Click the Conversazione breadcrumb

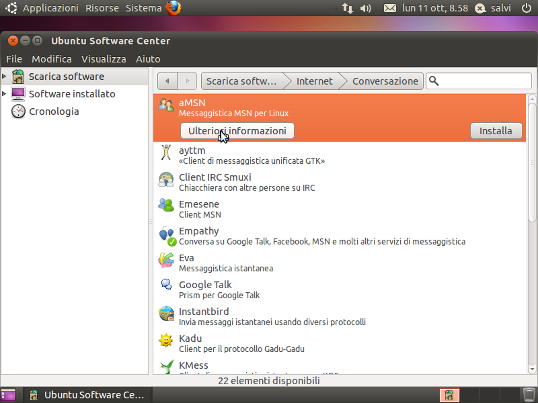[385, 81]
